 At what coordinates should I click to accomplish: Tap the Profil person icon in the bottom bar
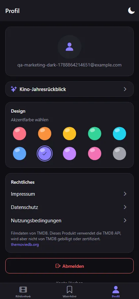[x=116, y=290]
